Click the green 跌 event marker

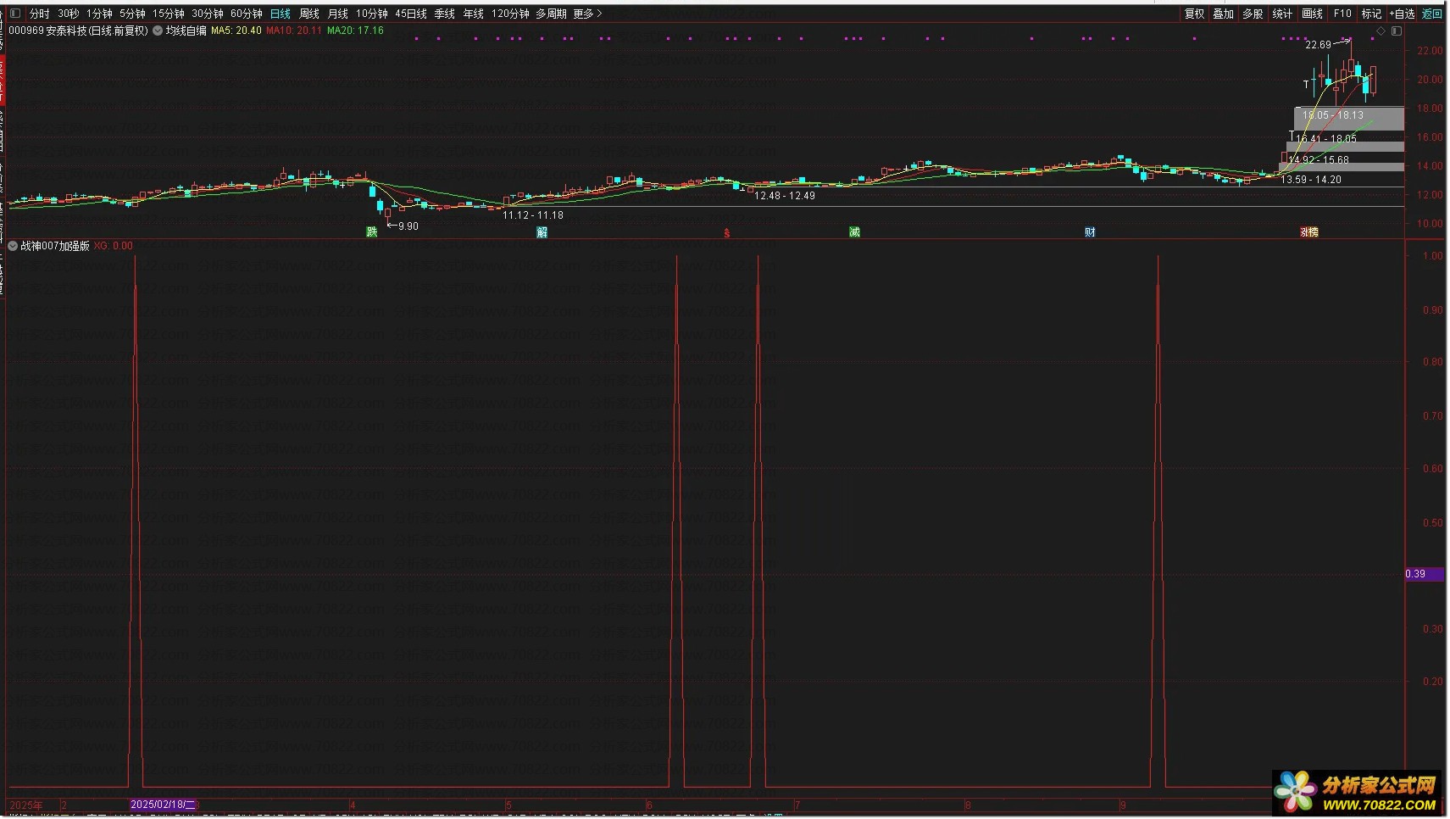(371, 232)
